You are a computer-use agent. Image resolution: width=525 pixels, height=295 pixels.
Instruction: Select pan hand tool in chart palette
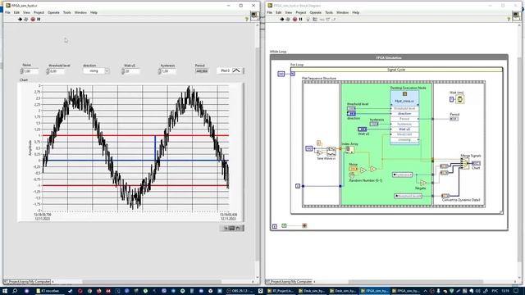coord(238,228)
